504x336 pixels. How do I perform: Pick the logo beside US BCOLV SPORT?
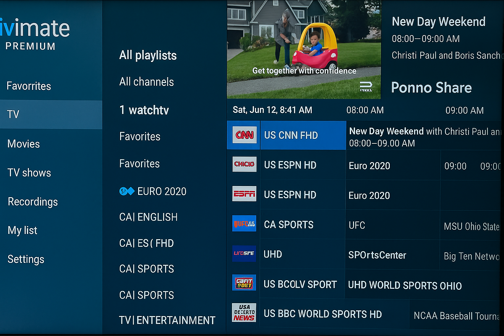coord(244,283)
